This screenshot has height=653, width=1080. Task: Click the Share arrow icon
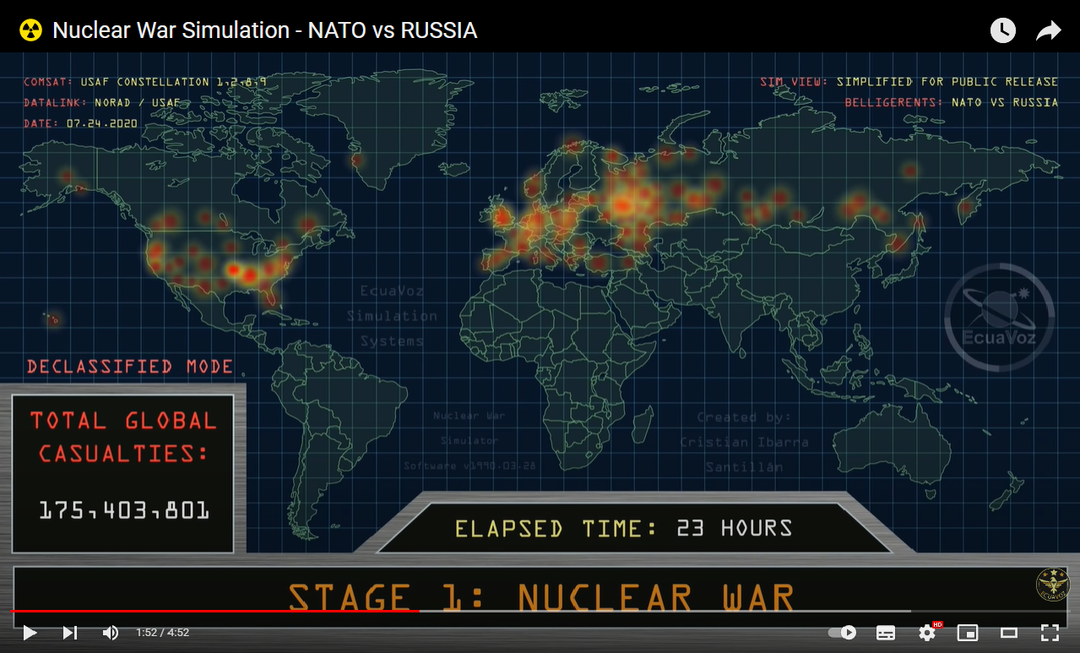click(x=1048, y=31)
